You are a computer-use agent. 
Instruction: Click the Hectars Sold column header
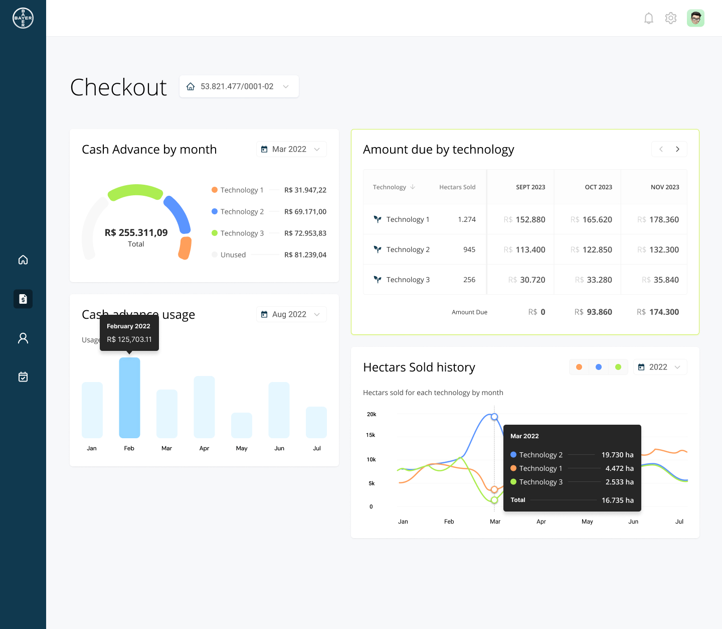(x=457, y=187)
